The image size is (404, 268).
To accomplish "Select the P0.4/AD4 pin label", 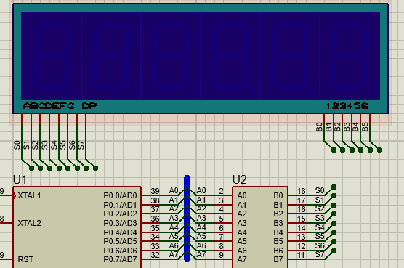I will click(x=120, y=232).
